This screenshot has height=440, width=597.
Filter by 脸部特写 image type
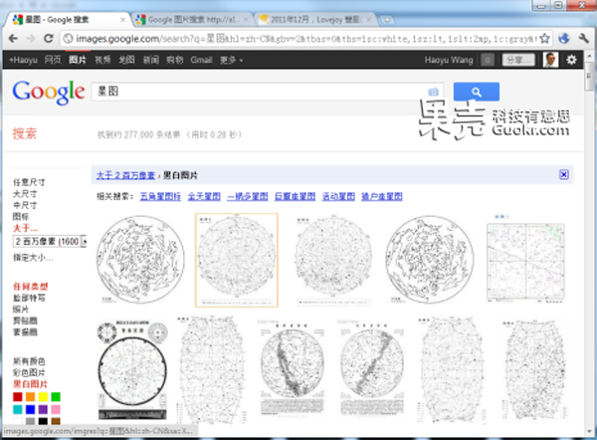[28, 298]
